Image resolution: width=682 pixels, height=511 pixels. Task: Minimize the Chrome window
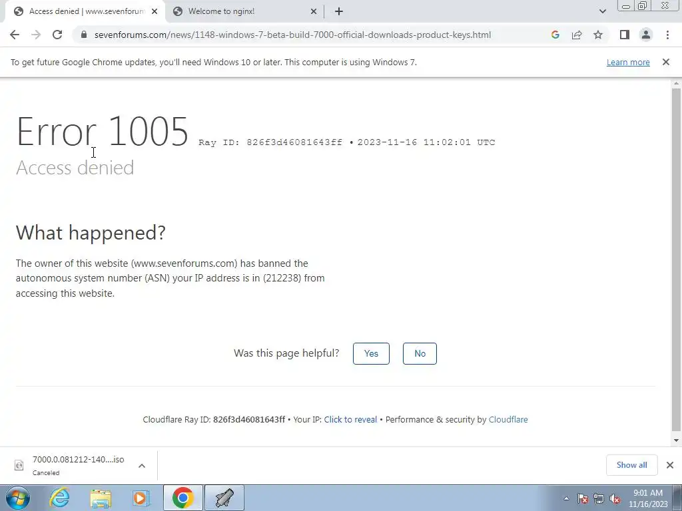tap(626, 6)
